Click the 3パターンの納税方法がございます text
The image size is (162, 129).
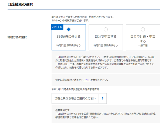(70, 21)
